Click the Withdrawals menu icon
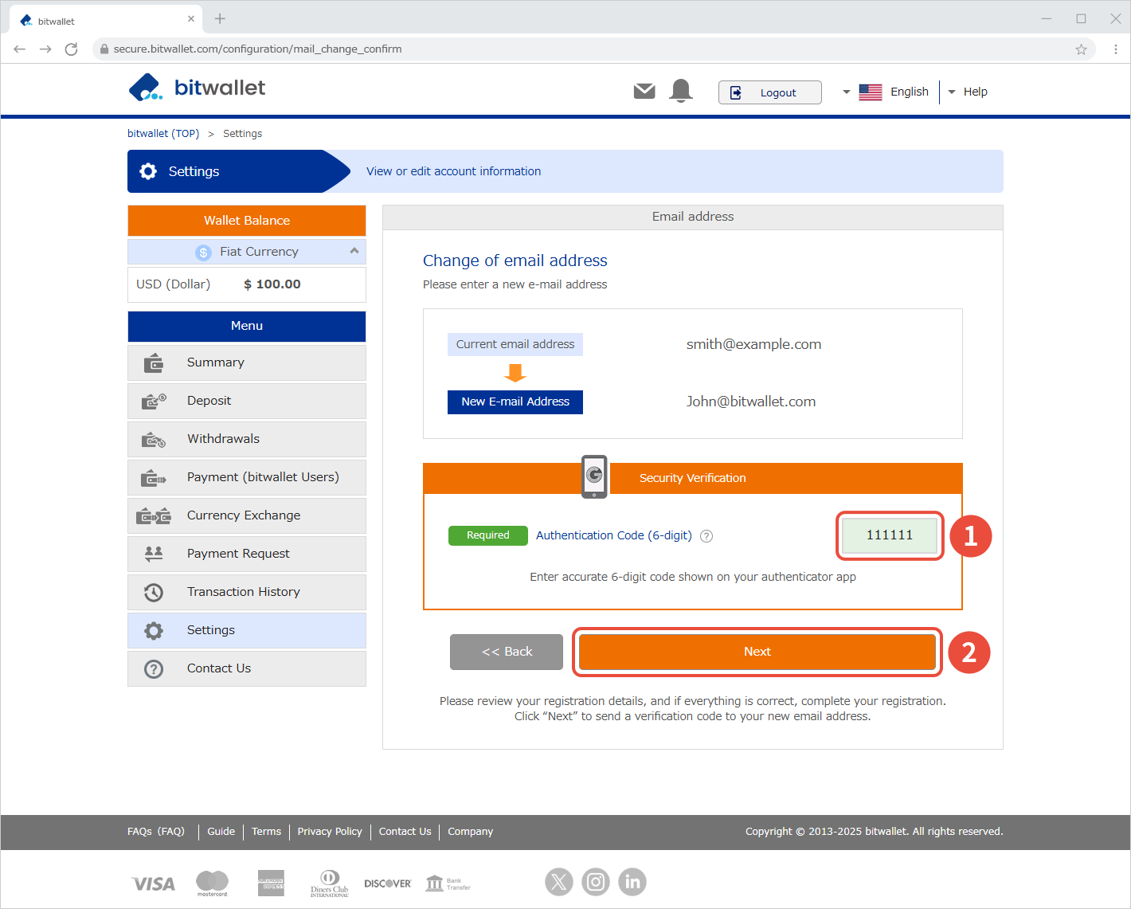Screen dimensions: 1131x909 coord(154,440)
